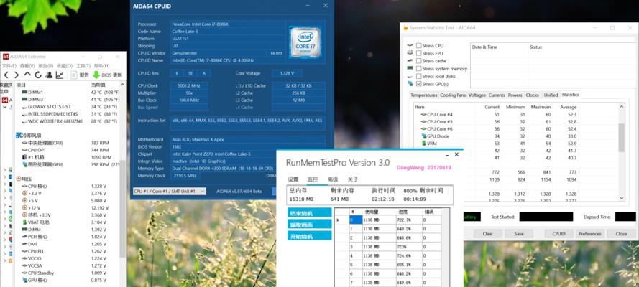Image resolution: width=639 pixels, height=287 pixels.
Task: Click the Statistics list scrollbar thumb
Action: (622, 138)
